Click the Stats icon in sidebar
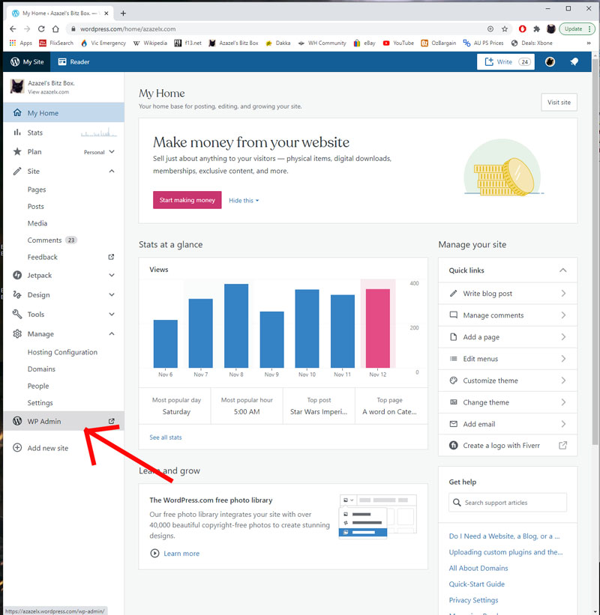The image size is (600, 615). 17,133
